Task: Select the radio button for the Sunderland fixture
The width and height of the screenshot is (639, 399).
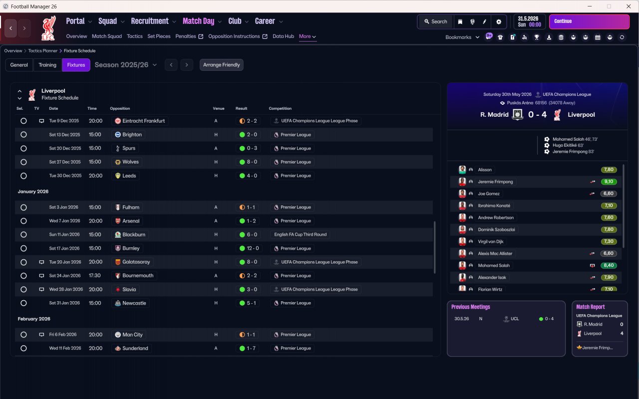Action: tap(23, 349)
